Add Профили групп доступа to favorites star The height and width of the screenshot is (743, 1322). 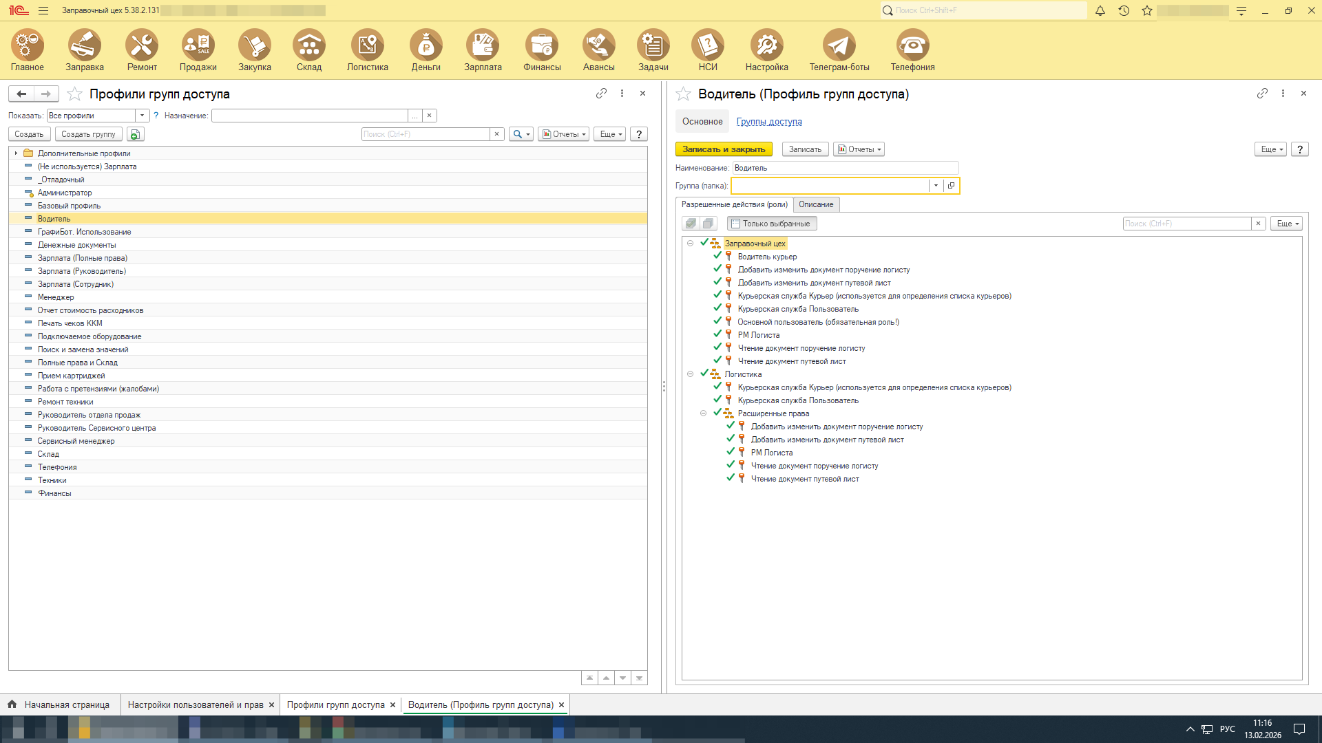74,94
